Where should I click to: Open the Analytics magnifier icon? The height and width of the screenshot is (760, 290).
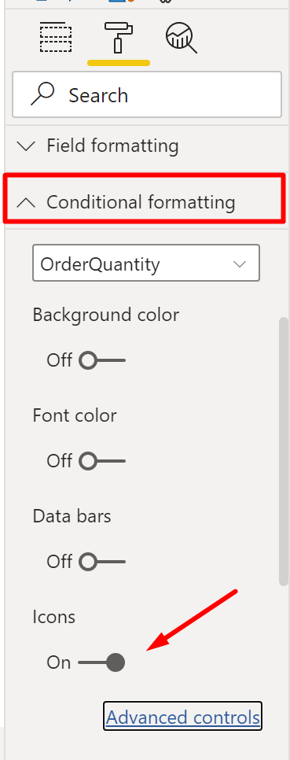(x=182, y=39)
